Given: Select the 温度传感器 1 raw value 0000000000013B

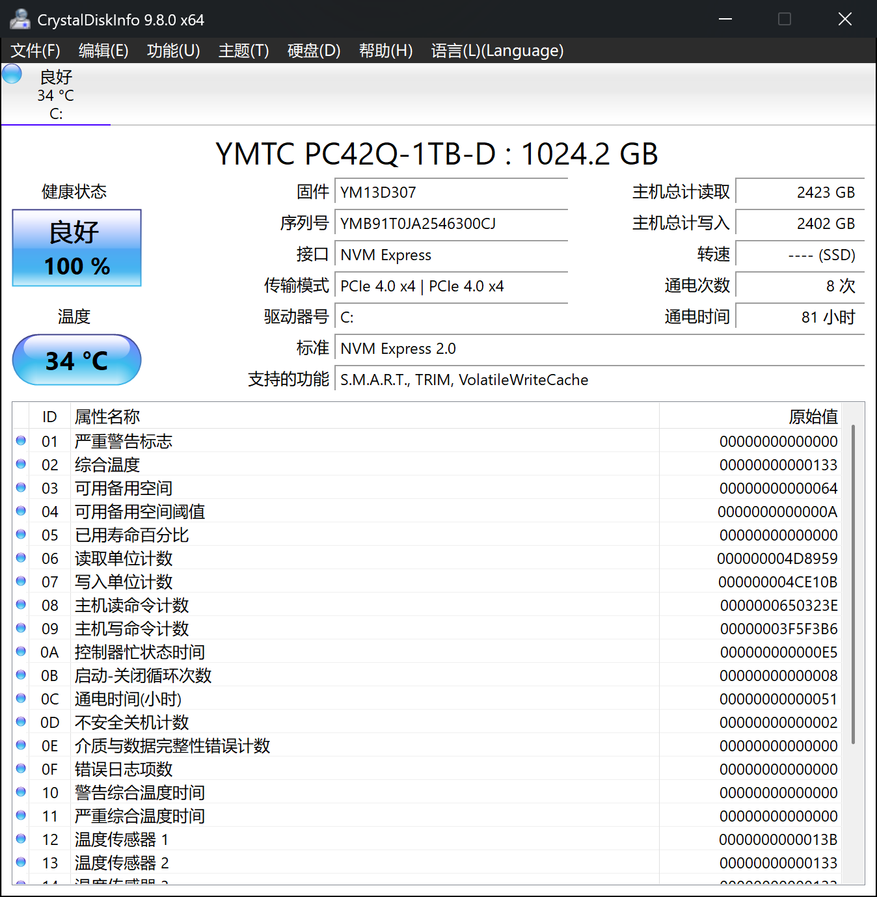Looking at the screenshot, I should [778, 840].
